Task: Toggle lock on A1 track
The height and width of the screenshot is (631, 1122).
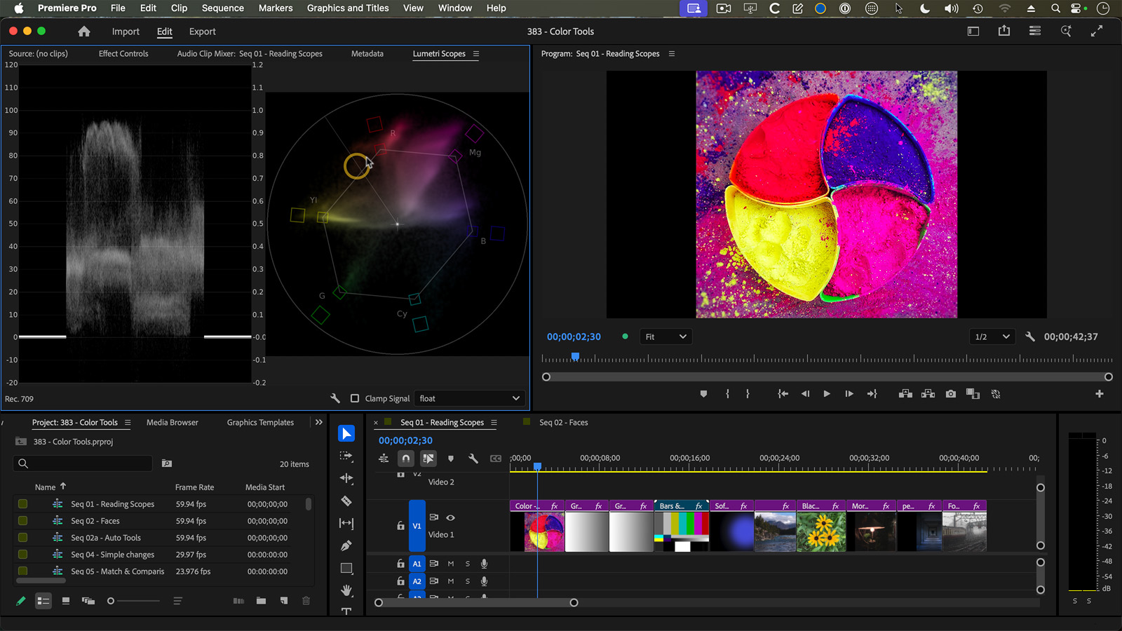Action: point(400,564)
